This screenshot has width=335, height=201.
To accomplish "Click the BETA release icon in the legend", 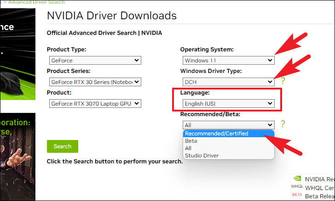I will (x=297, y=195).
